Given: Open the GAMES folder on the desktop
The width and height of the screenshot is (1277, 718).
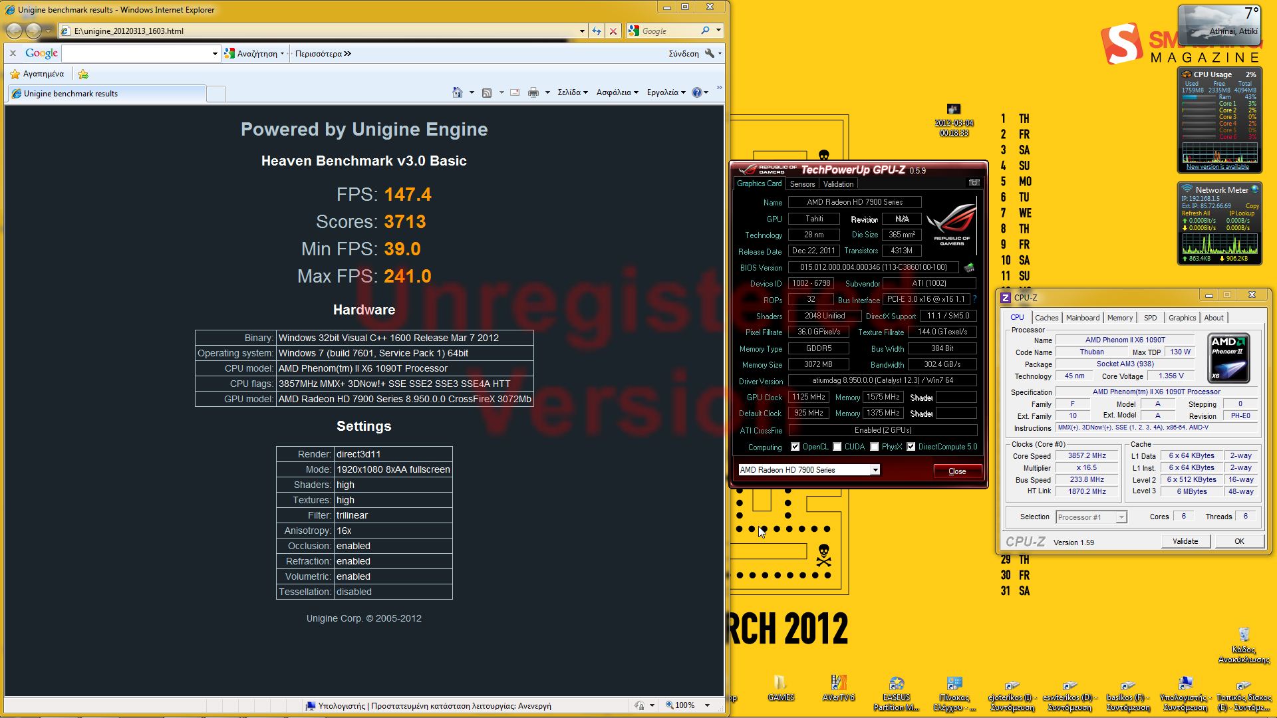Looking at the screenshot, I should [780, 688].
